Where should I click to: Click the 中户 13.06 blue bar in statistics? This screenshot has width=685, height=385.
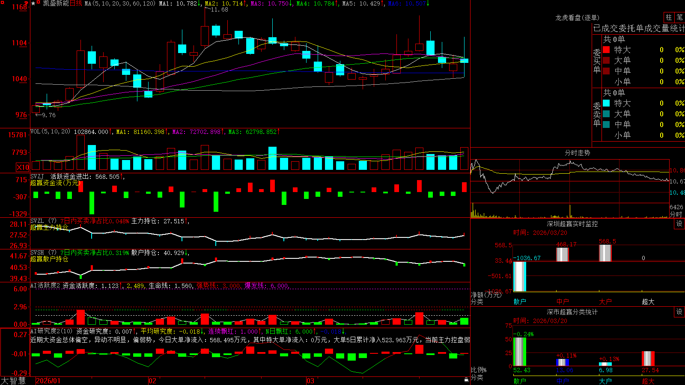(563, 362)
